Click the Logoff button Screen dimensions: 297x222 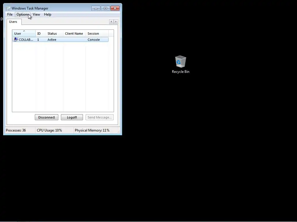pyautogui.click(x=72, y=117)
